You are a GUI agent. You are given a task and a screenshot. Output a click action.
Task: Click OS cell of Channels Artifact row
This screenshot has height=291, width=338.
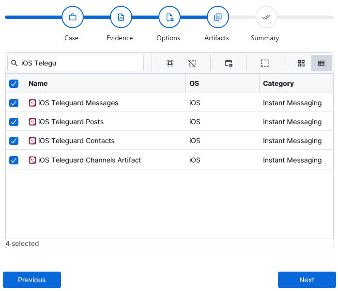click(x=195, y=160)
